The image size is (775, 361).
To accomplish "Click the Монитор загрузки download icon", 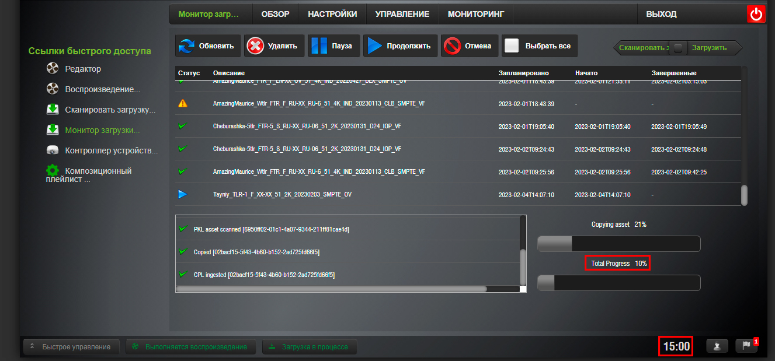I will (53, 129).
